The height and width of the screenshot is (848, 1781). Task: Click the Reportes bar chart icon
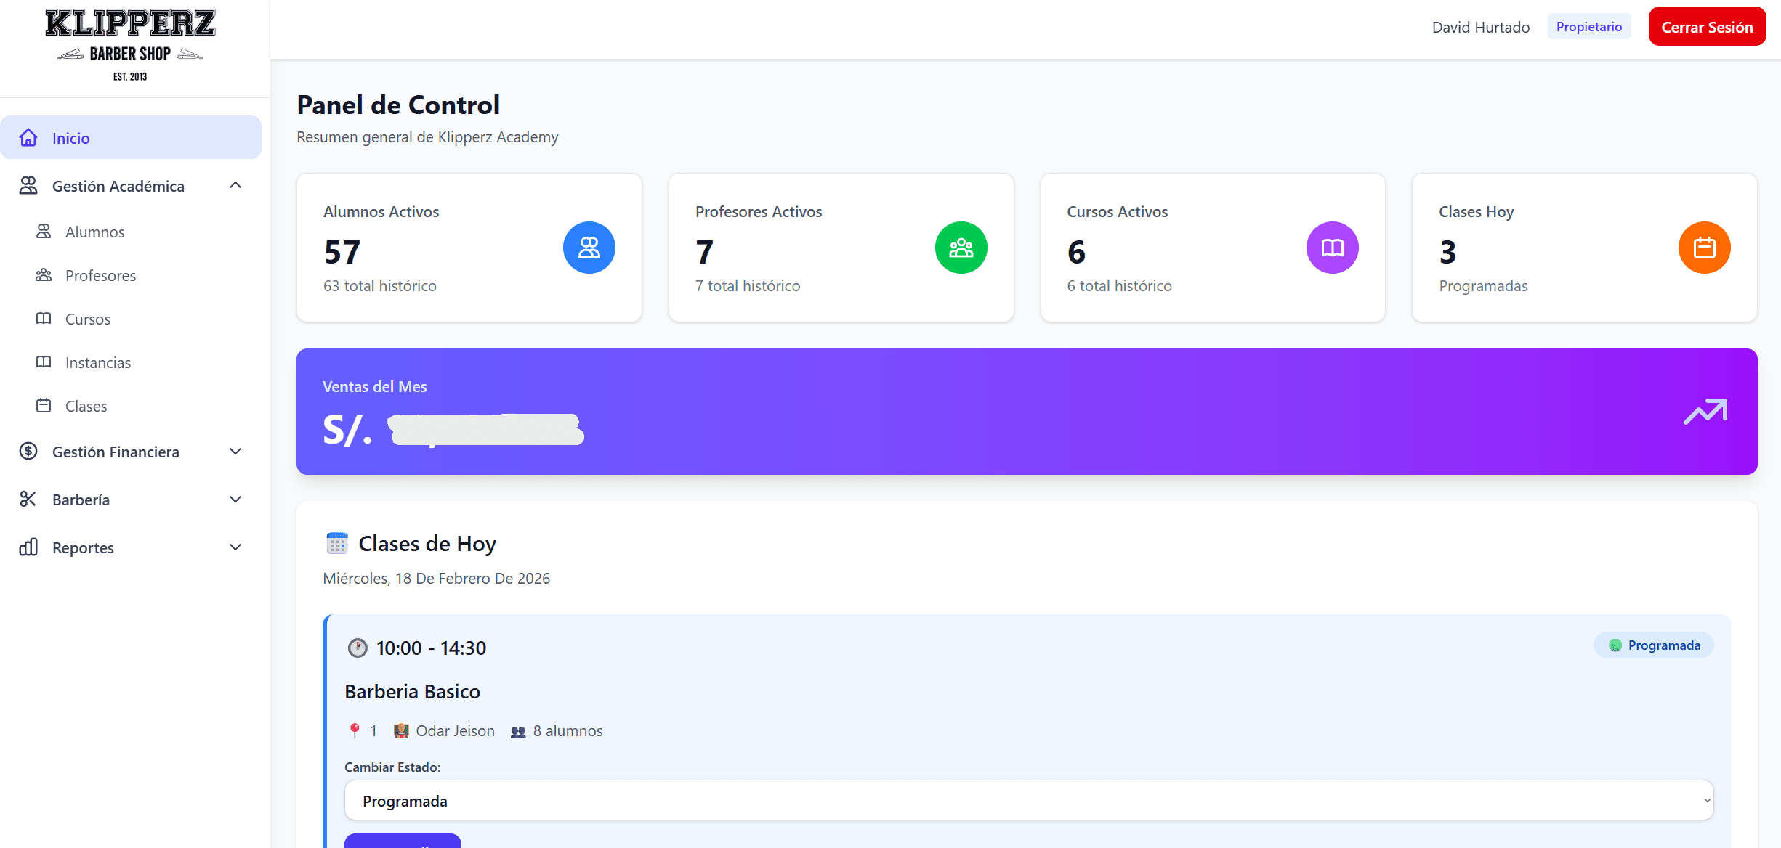click(28, 547)
